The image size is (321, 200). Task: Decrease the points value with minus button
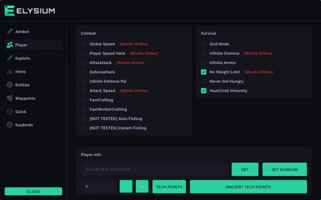pos(126,186)
